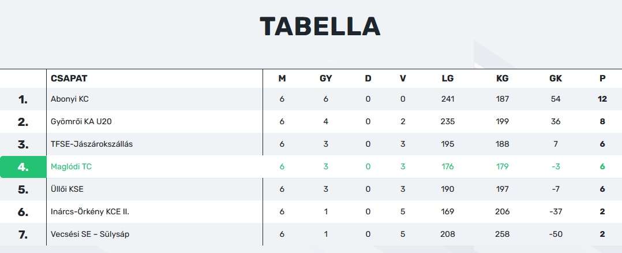Image resolution: width=622 pixels, height=253 pixels.
Task: Open the Üllői KSE team entry
Action: pos(68,189)
